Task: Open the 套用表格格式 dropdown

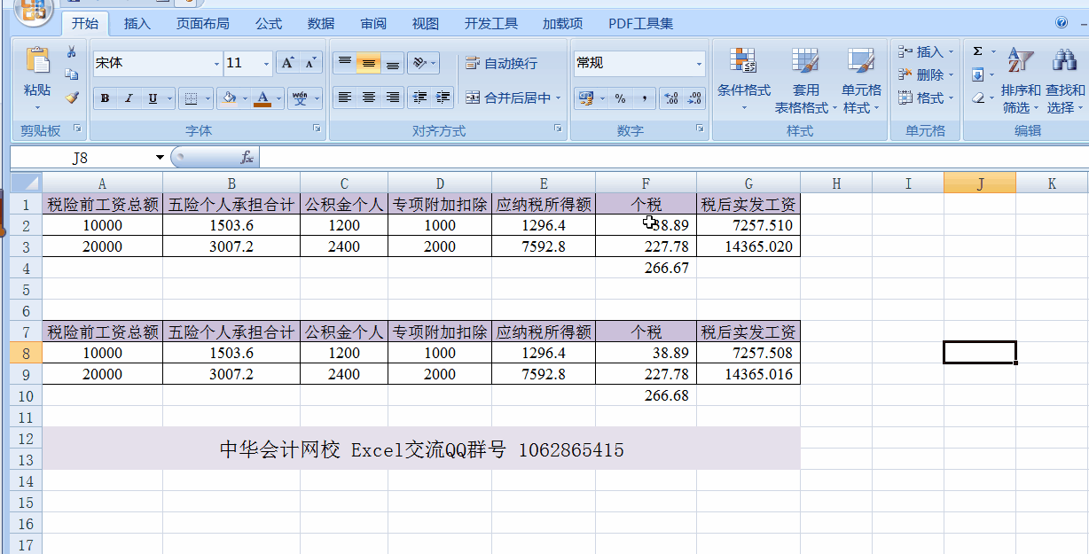Action: pyautogui.click(x=805, y=81)
